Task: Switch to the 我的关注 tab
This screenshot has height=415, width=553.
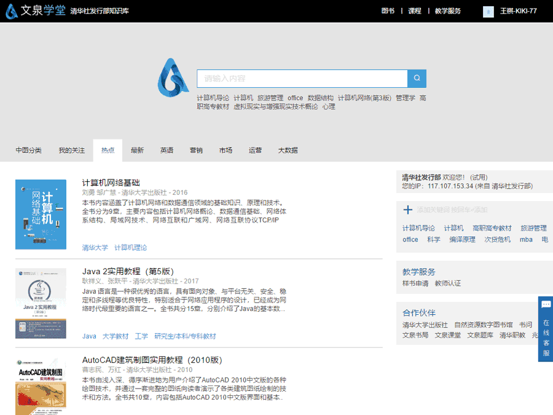Action: 72,151
